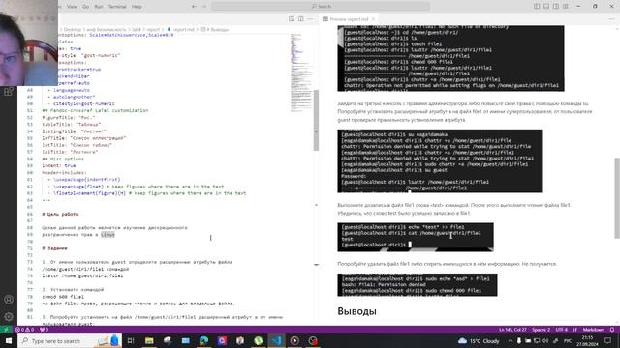Open notifications bell in status bar
Viewport: 620px width, 348px height.
point(612,330)
